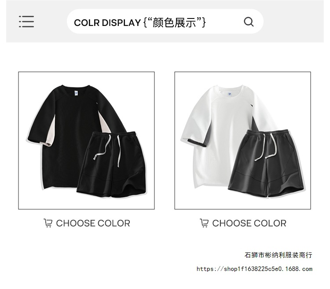
Task: Click the cart icon below black outfit
Action: click(48, 223)
